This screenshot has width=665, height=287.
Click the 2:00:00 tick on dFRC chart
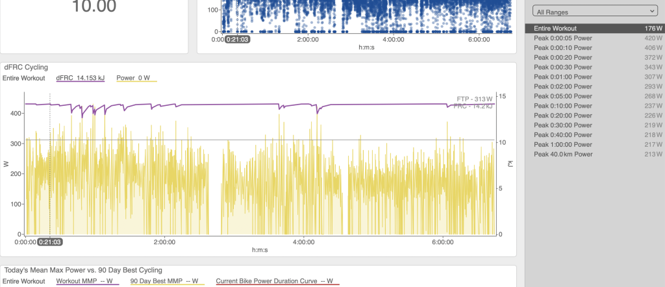(x=164, y=242)
